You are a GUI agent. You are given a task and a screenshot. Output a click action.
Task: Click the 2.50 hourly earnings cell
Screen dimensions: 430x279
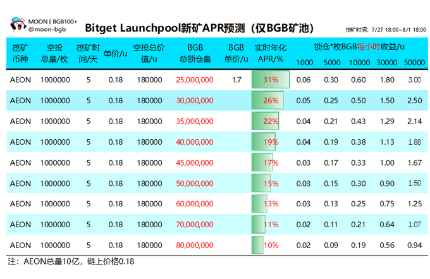(x=414, y=101)
